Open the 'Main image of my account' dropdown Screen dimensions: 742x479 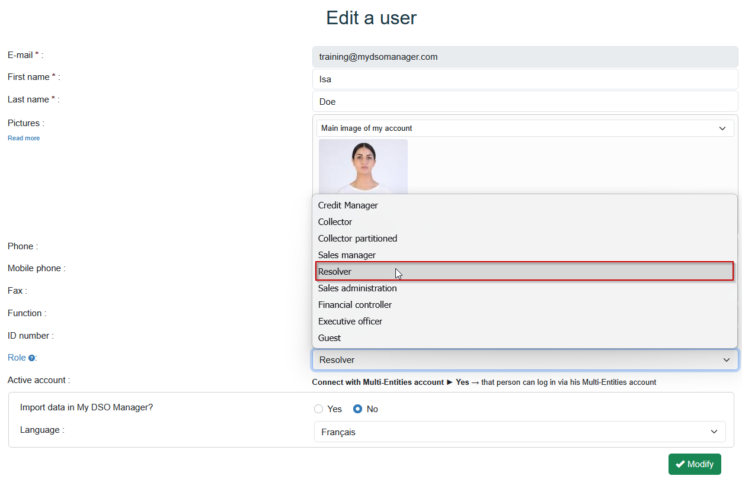[524, 128]
